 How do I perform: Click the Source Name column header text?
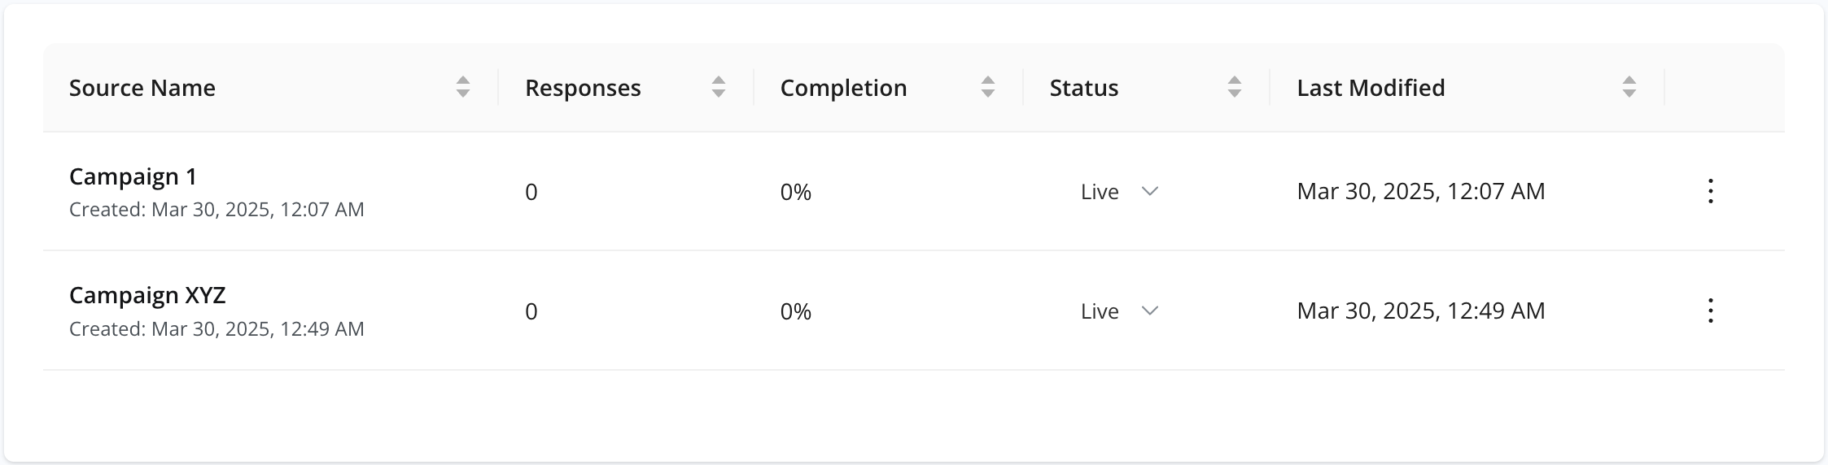[142, 88]
